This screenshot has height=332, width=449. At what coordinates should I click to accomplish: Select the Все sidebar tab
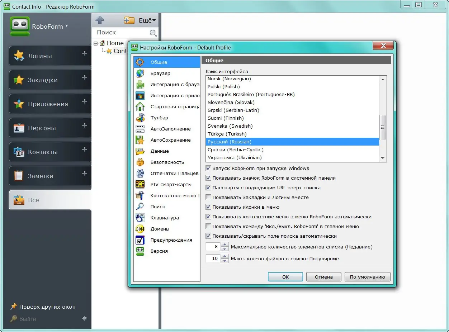(x=50, y=200)
